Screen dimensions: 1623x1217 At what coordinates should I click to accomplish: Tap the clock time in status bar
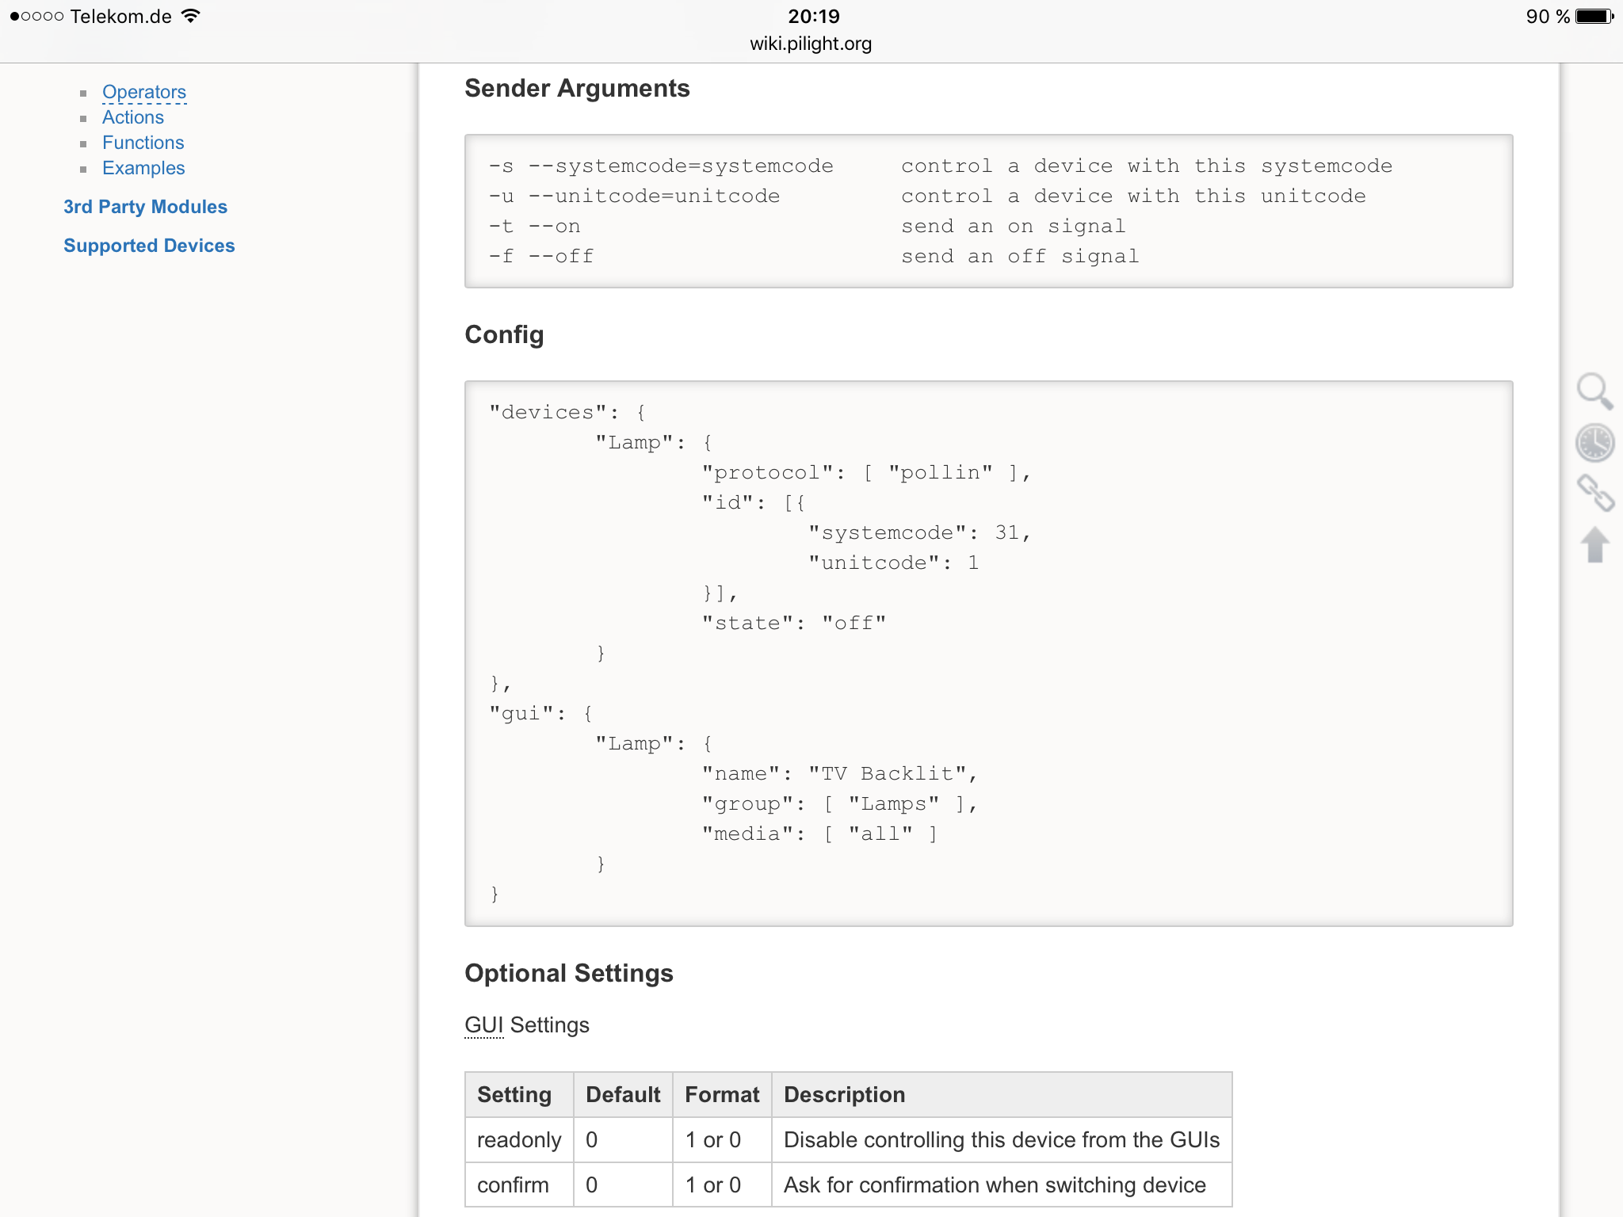click(813, 16)
